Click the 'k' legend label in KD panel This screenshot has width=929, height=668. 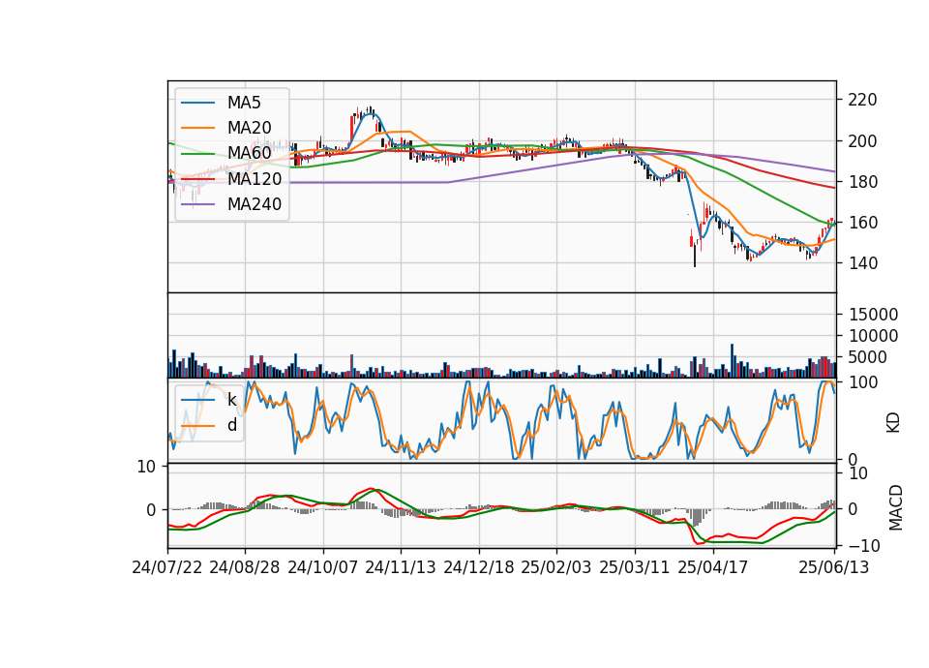[x=231, y=400]
